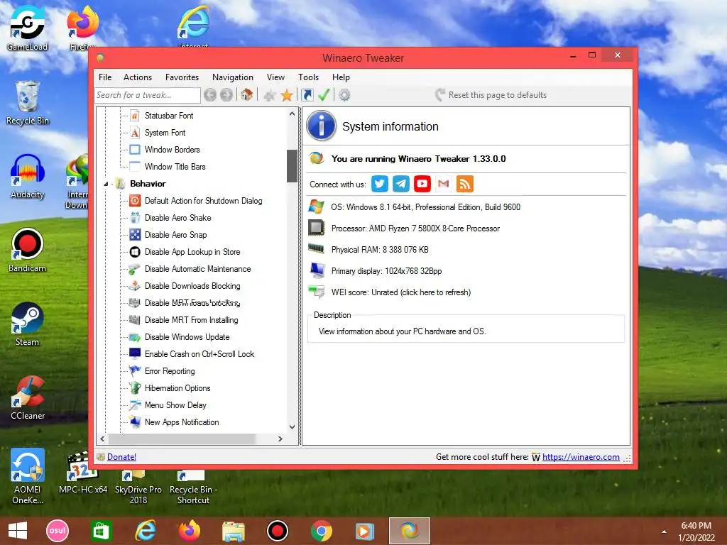The height and width of the screenshot is (545, 727).
Task: Click WEI score to refresh
Action: (x=400, y=292)
